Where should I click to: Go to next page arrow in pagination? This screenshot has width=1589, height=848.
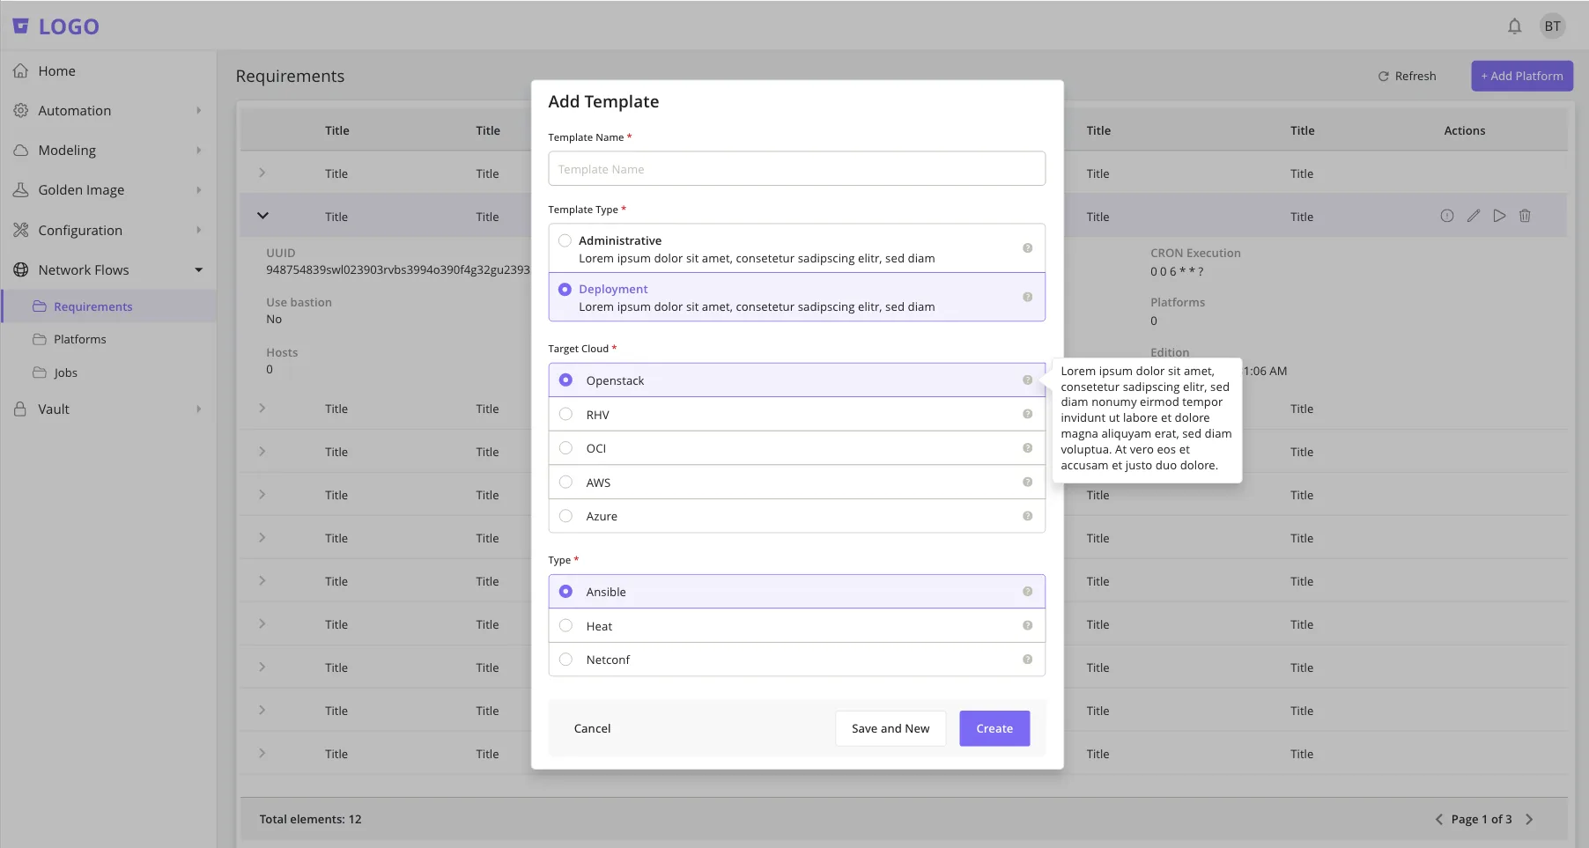(x=1529, y=820)
